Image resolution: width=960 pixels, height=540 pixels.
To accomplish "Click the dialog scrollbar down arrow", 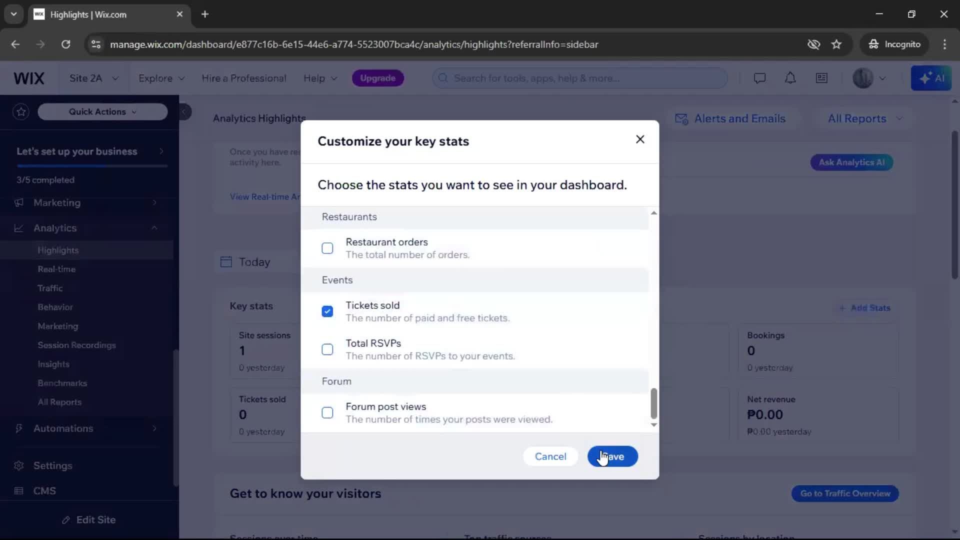I will click(x=653, y=425).
